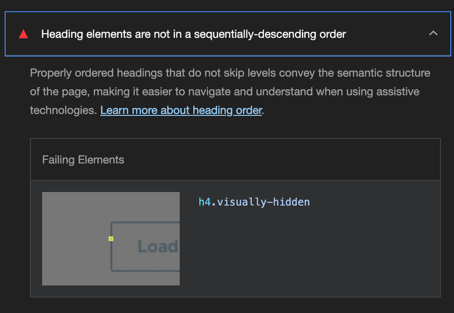Click the yellow highlight marker in thumbnail
454x313 pixels.
coord(111,239)
